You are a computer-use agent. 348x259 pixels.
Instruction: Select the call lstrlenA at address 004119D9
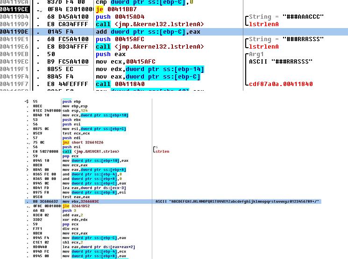(149, 24)
